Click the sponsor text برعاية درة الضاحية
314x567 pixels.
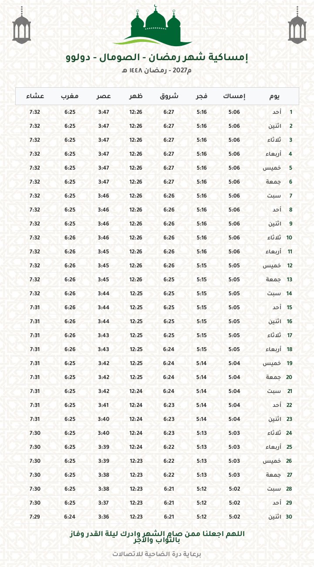[x=157, y=554]
